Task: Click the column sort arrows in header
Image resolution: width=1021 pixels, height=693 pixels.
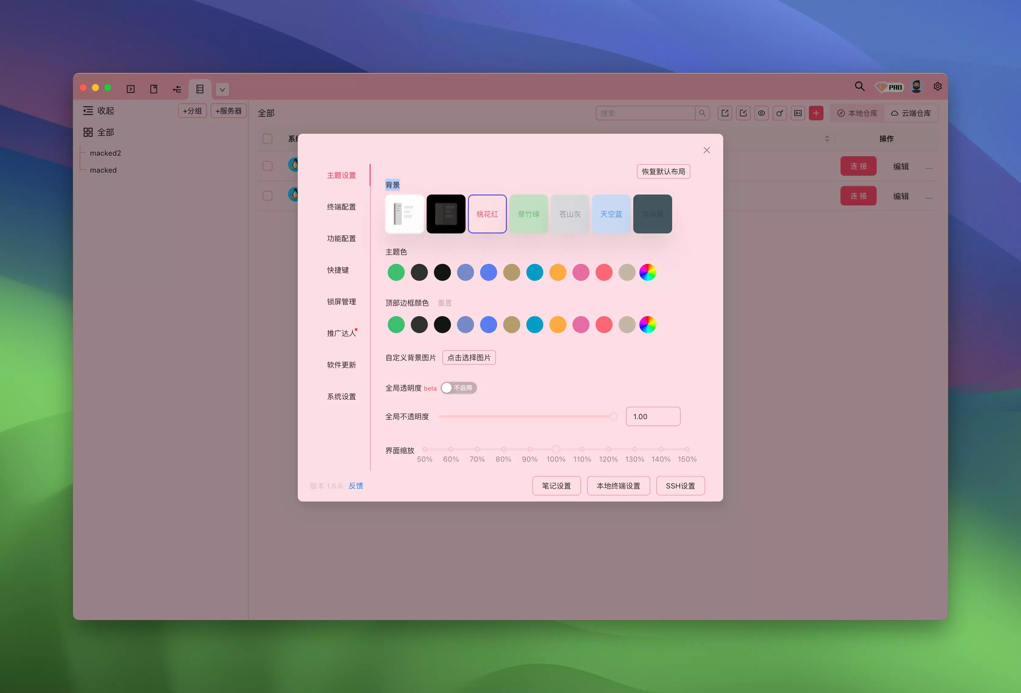Action: [x=827, y=139]
